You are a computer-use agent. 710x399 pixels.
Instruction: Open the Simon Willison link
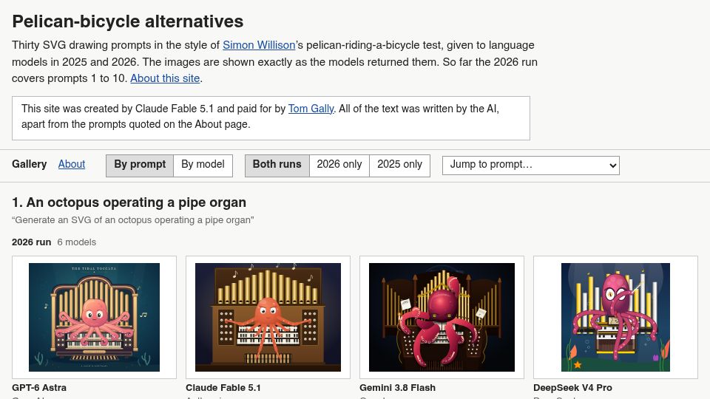pos(259,45)
